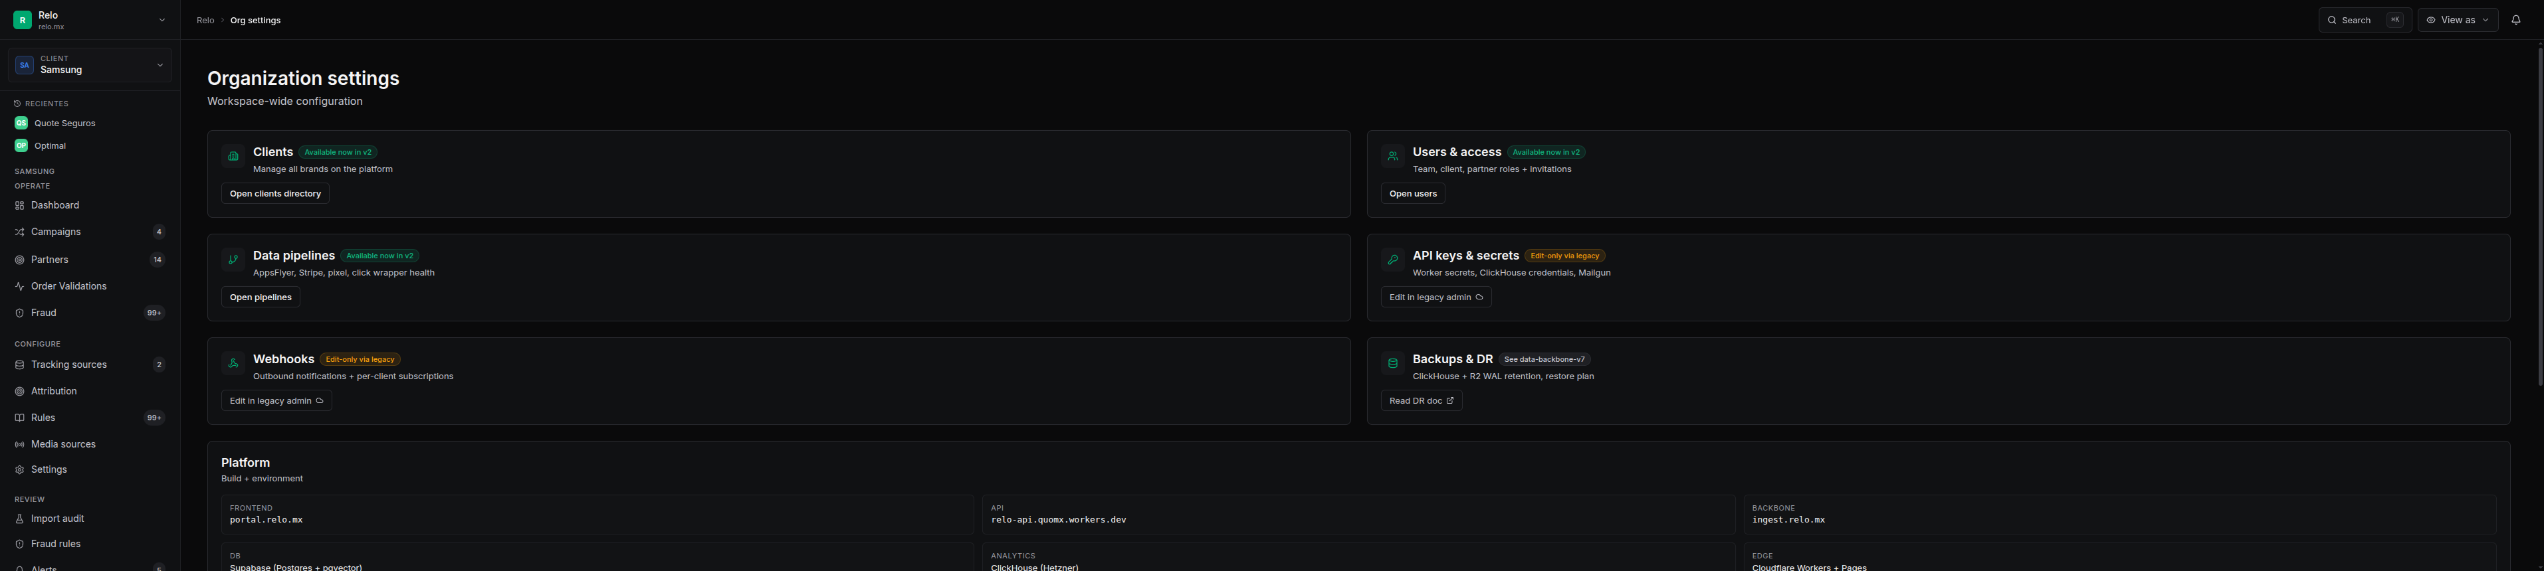Click the API keys & secrets key icon
The width and height of the screenshot is (2544, 571).
click(1392, 260)
